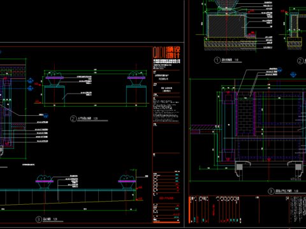
Task: Select the right cyan pedestal box
Action: 136,95
